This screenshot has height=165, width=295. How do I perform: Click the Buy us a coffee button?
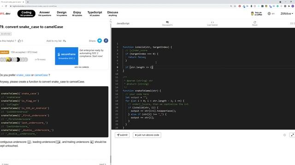[x=256, y=14]
